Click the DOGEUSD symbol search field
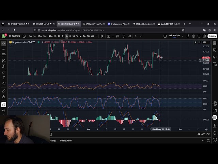Viewport: 218px width, 164px height. (x=16, y=36)
